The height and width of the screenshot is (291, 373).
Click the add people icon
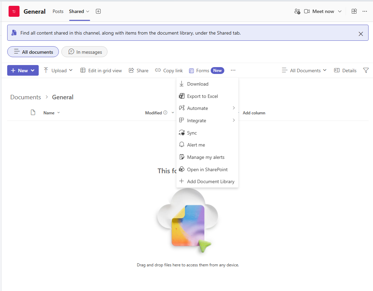297,11
